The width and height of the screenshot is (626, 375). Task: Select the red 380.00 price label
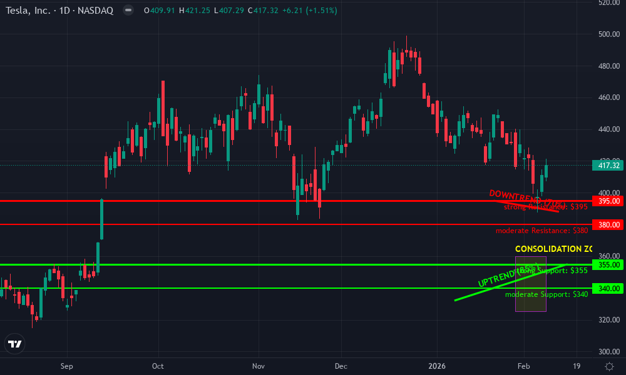coord(608,223)
